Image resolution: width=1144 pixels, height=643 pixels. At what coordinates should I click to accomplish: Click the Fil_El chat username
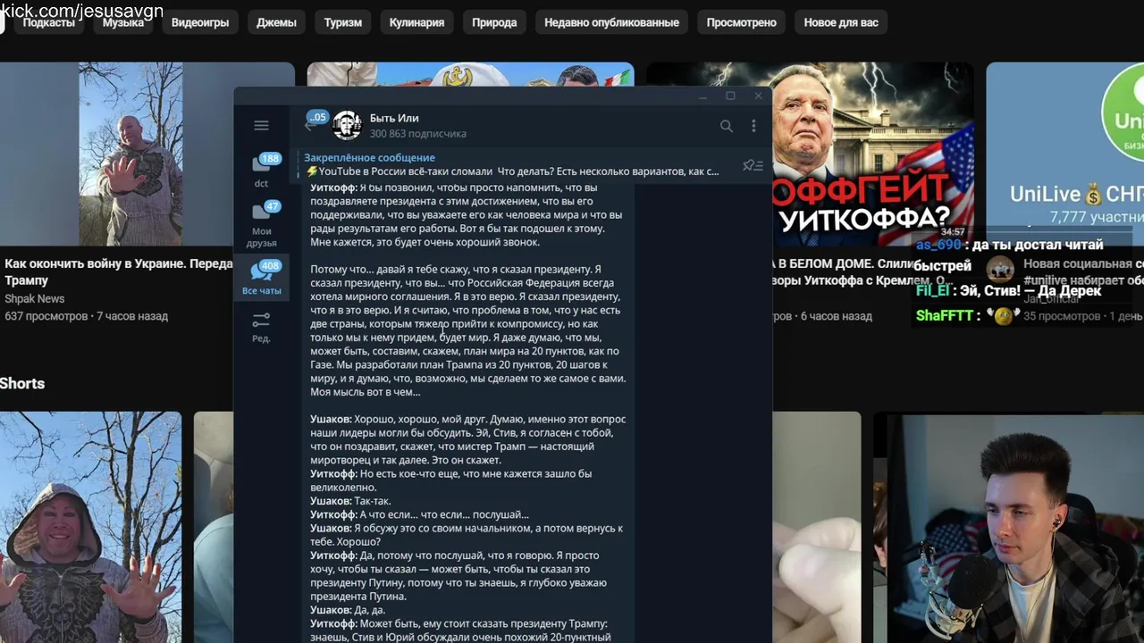pyautogui.click(x=933, y=290)
